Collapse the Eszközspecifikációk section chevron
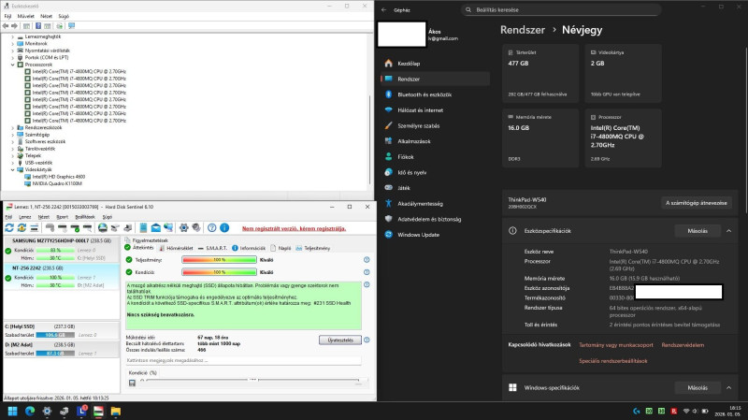Image resolution: width=748 pixels, height=420 pixels. [x=728, y=230]
